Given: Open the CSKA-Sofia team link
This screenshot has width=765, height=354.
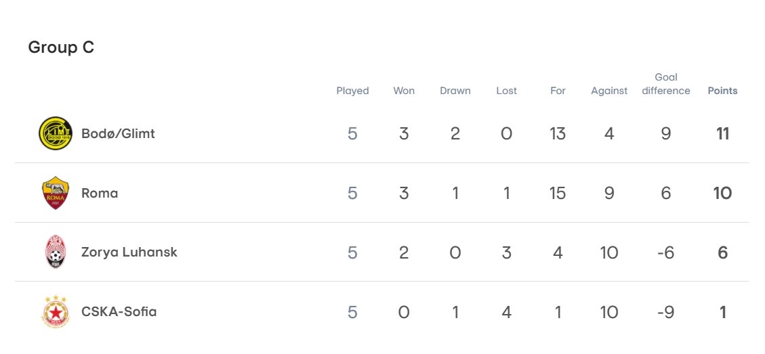Looking at the screenshot, I should click(x=119, y=312).
